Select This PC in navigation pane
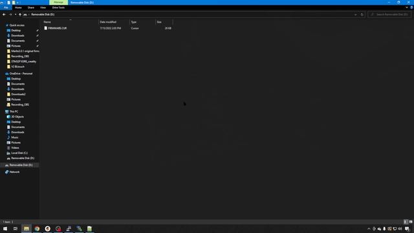 tap(14, 111)
